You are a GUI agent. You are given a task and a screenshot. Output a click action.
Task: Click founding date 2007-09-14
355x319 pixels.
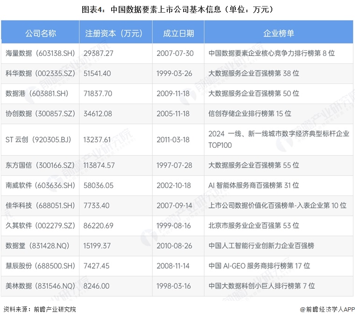[x=174, y=206]
